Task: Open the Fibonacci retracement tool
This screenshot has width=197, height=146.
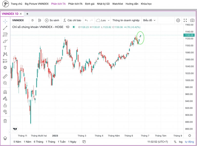Action: pyautogui.click(x=5, y=34)
